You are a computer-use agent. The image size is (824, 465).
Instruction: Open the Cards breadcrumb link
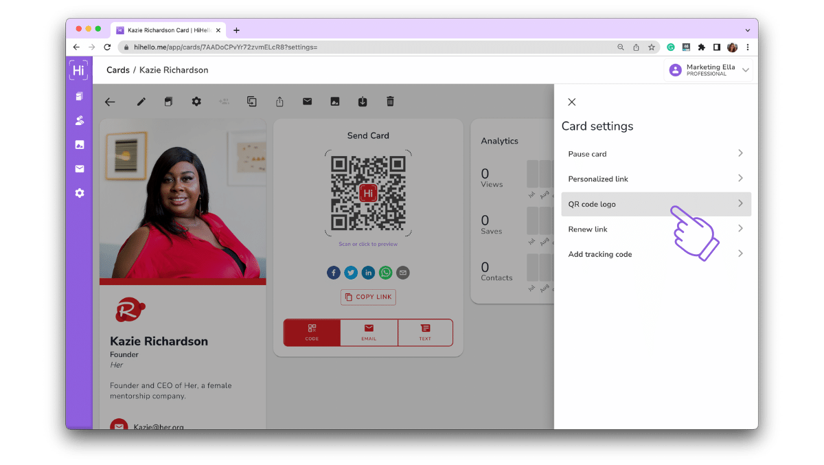[x=117, y=69]
